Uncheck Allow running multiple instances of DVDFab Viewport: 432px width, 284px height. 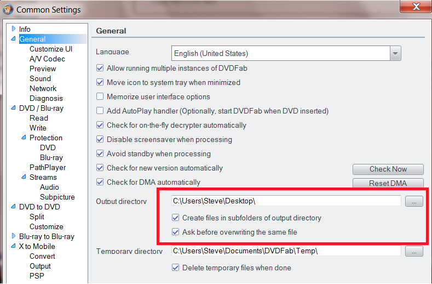pyautogui.click(x=100, y=68)
